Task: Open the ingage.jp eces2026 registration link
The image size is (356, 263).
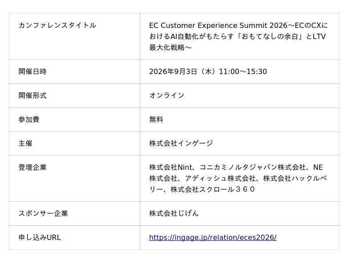Action: [213, 237]
